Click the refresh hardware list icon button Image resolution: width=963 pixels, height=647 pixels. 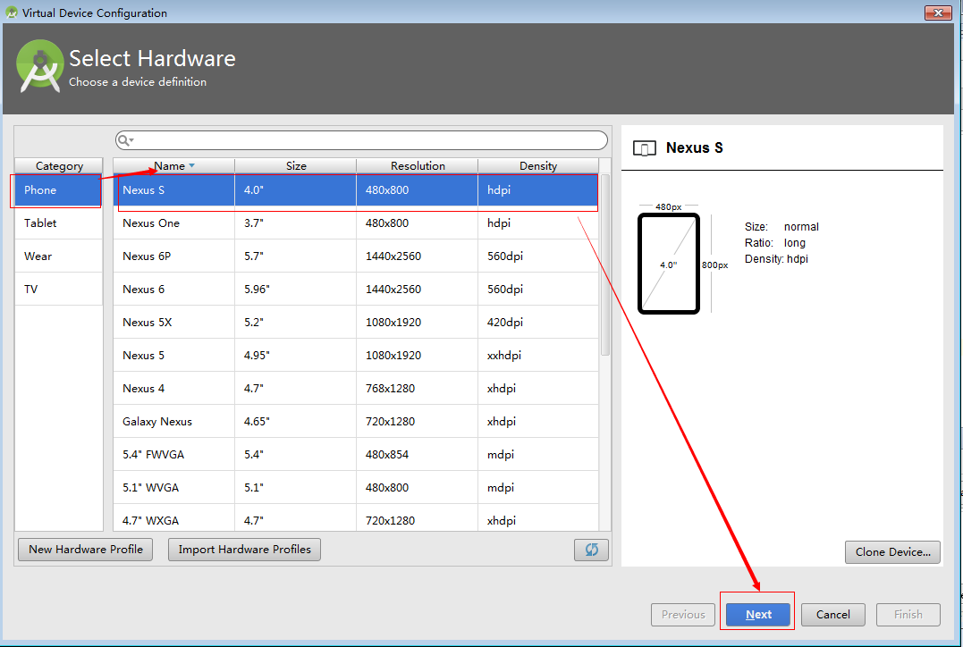coord(591,550)
